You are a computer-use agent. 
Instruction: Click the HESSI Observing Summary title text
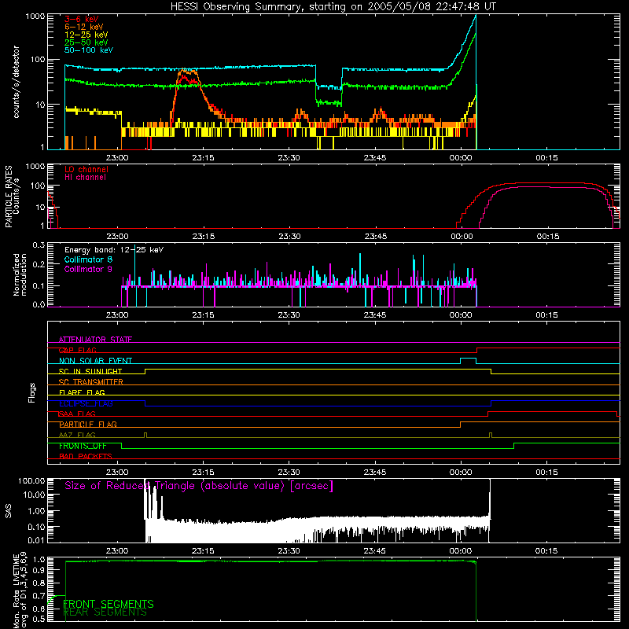(x=333, y=7)
